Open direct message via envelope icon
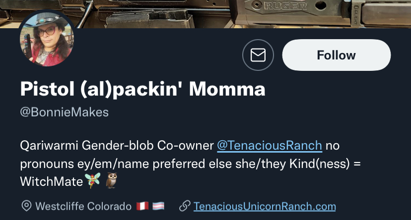 [258, 55]
